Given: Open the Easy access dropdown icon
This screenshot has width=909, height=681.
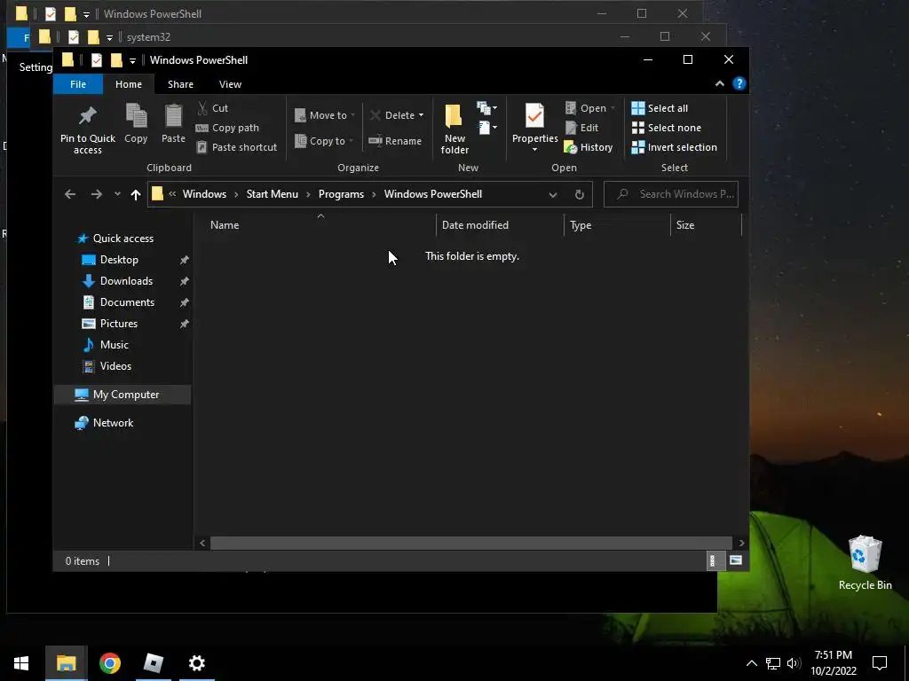Looking at the screenshot, I should click(487, 128).
